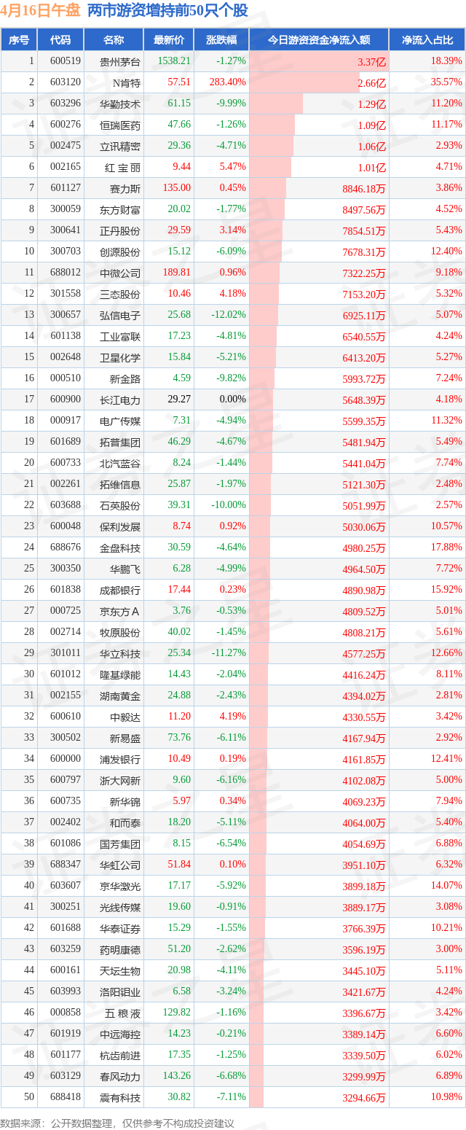Click the stock code 300641

point(66,230)
